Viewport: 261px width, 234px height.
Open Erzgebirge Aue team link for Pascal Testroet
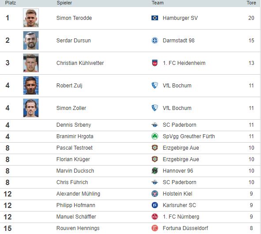click(181, 148)
